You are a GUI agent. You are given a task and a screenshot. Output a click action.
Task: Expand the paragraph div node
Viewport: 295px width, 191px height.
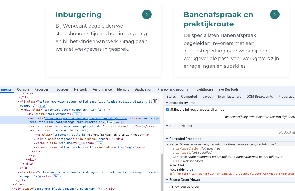34,139
